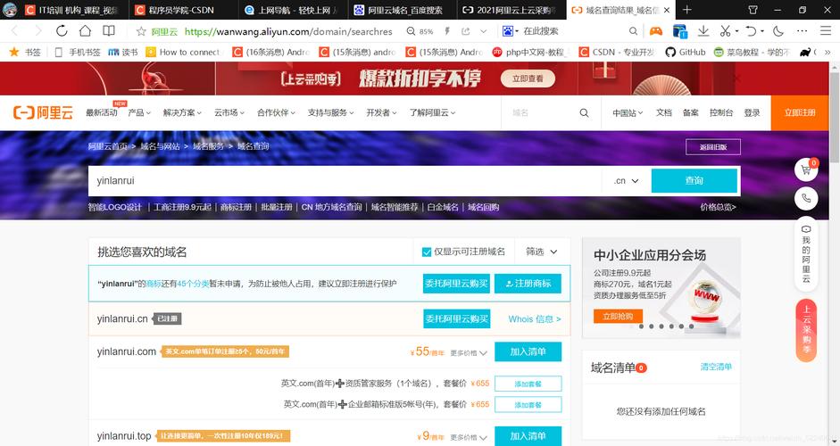Open a new browser tab

pos(687,10)
